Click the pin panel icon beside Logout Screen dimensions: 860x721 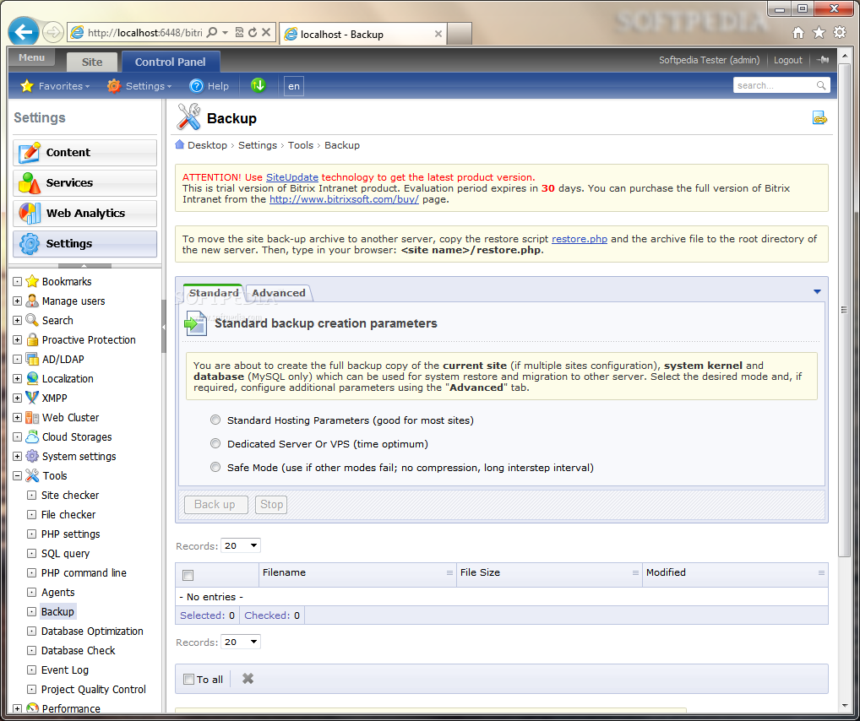(823, 60)
